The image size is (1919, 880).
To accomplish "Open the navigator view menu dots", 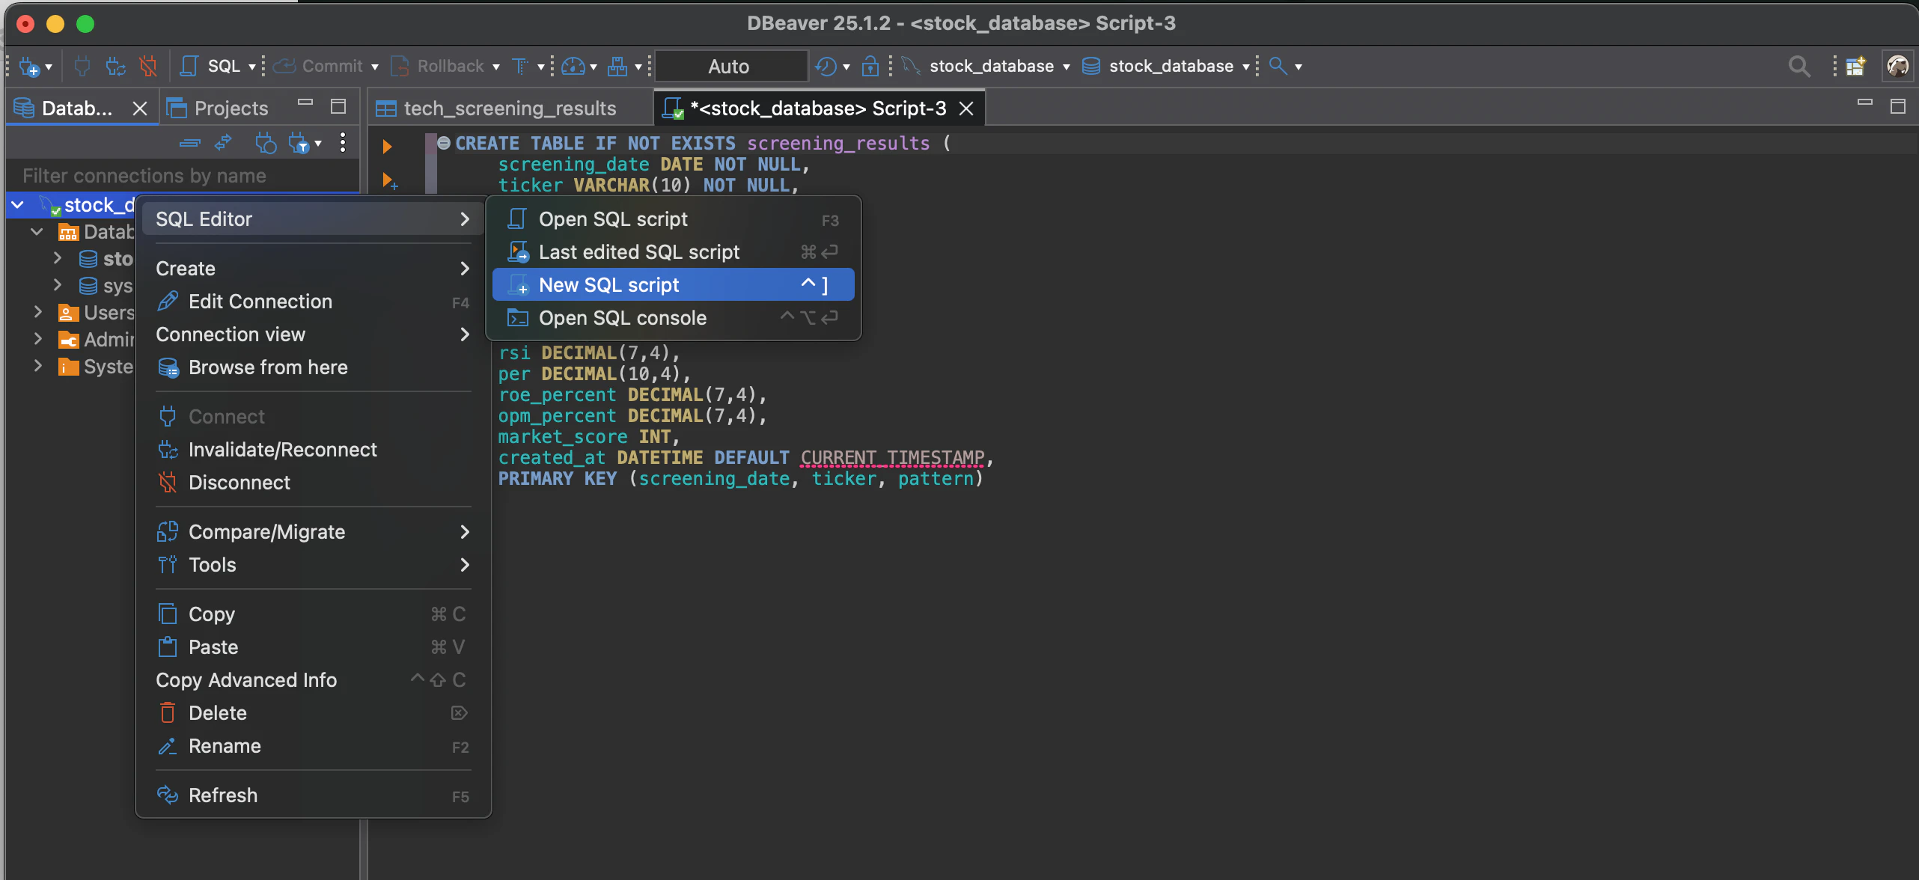I will point(343,143).
